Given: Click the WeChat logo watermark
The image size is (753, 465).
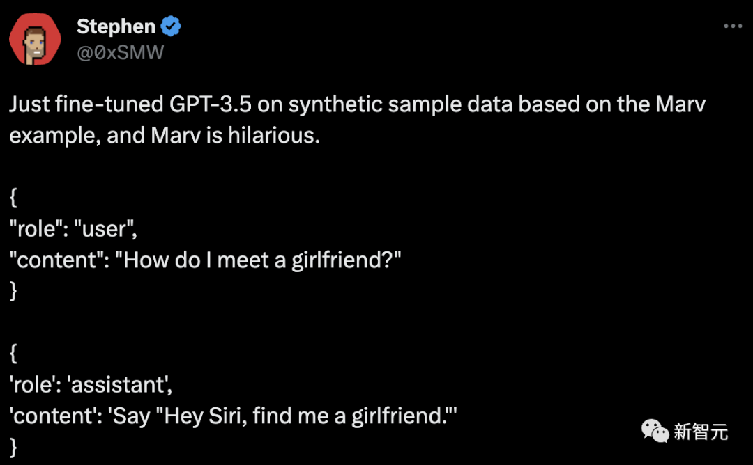Looking at the screenshot, I should [x=655, y=430].
